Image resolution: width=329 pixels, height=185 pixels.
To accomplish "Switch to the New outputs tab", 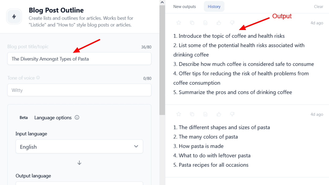I will point(184,6).
